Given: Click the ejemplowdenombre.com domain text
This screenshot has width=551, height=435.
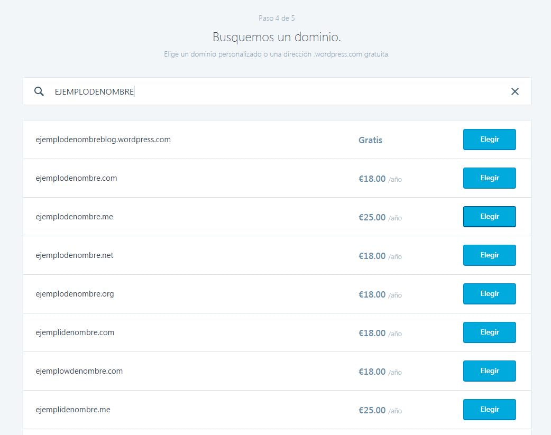Looking at the screenshot, I should point(79,371).
